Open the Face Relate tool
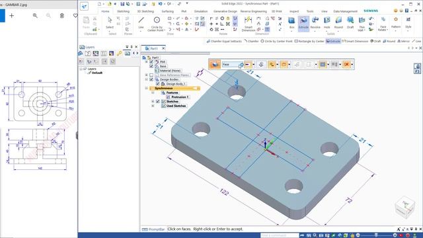This screenshot has width=423, height=238. tap(383, 24)
